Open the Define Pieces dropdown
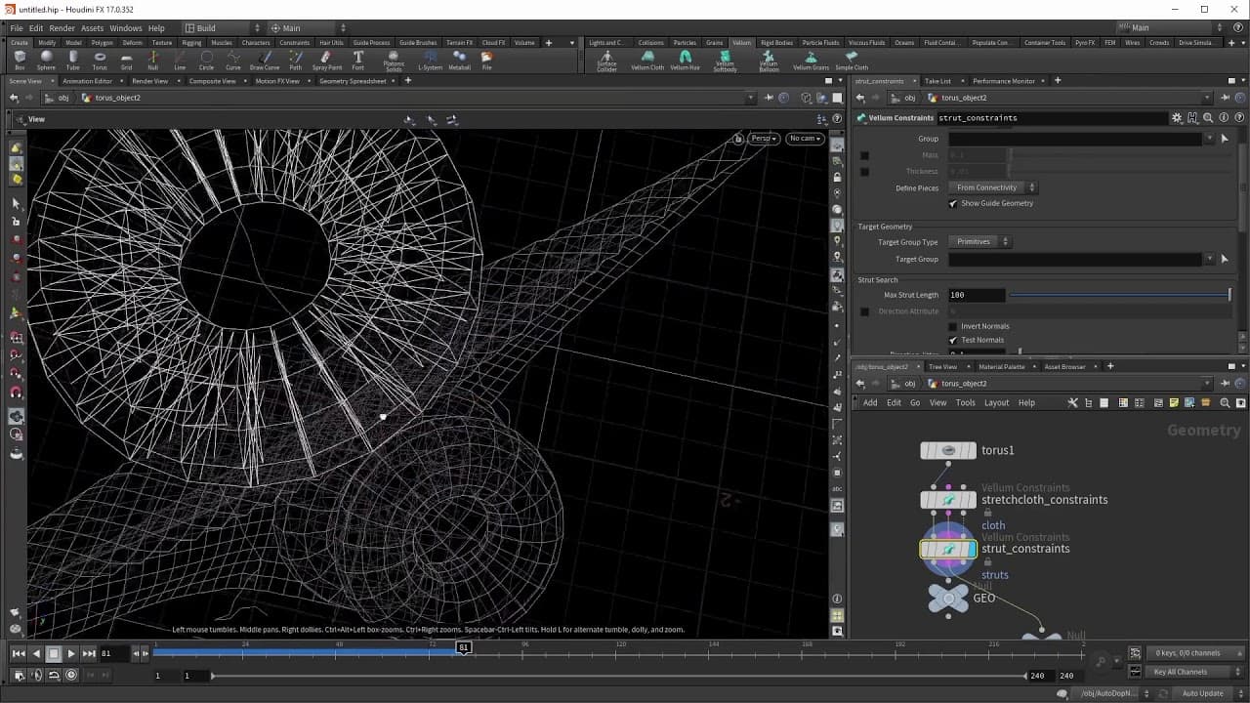The image size is (1250, 703). point(992,187)
